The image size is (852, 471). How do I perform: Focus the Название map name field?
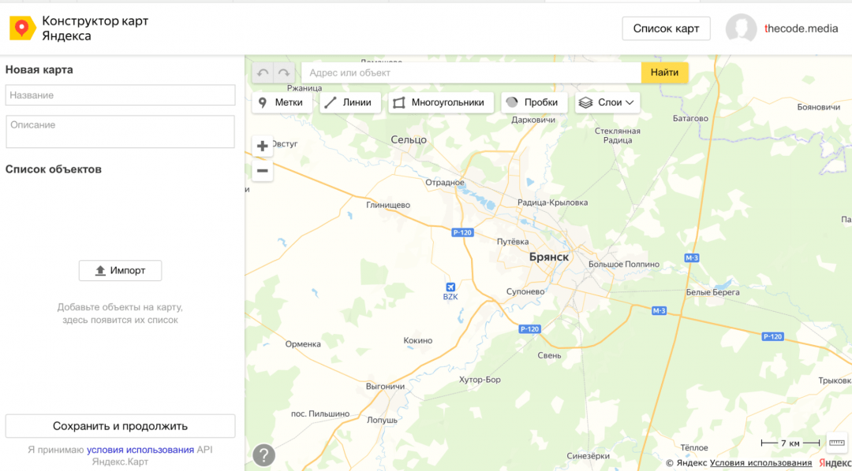click(120, 95)
